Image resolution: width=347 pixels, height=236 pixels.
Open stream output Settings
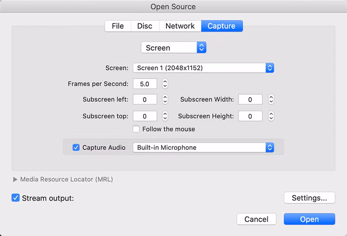point(309,198)
